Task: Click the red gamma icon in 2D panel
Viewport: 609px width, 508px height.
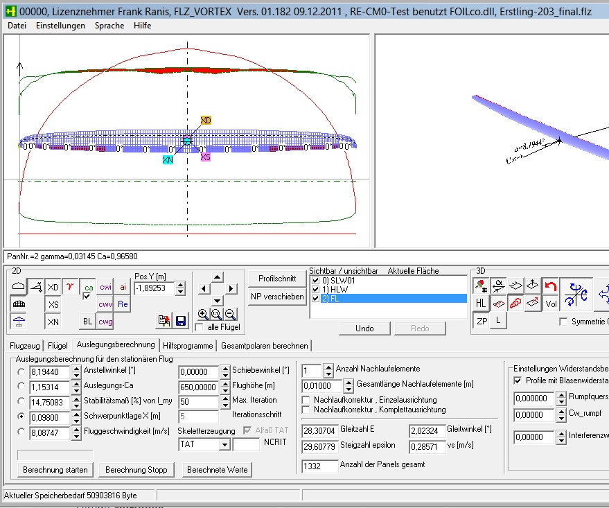Action: tap(71, 286)
